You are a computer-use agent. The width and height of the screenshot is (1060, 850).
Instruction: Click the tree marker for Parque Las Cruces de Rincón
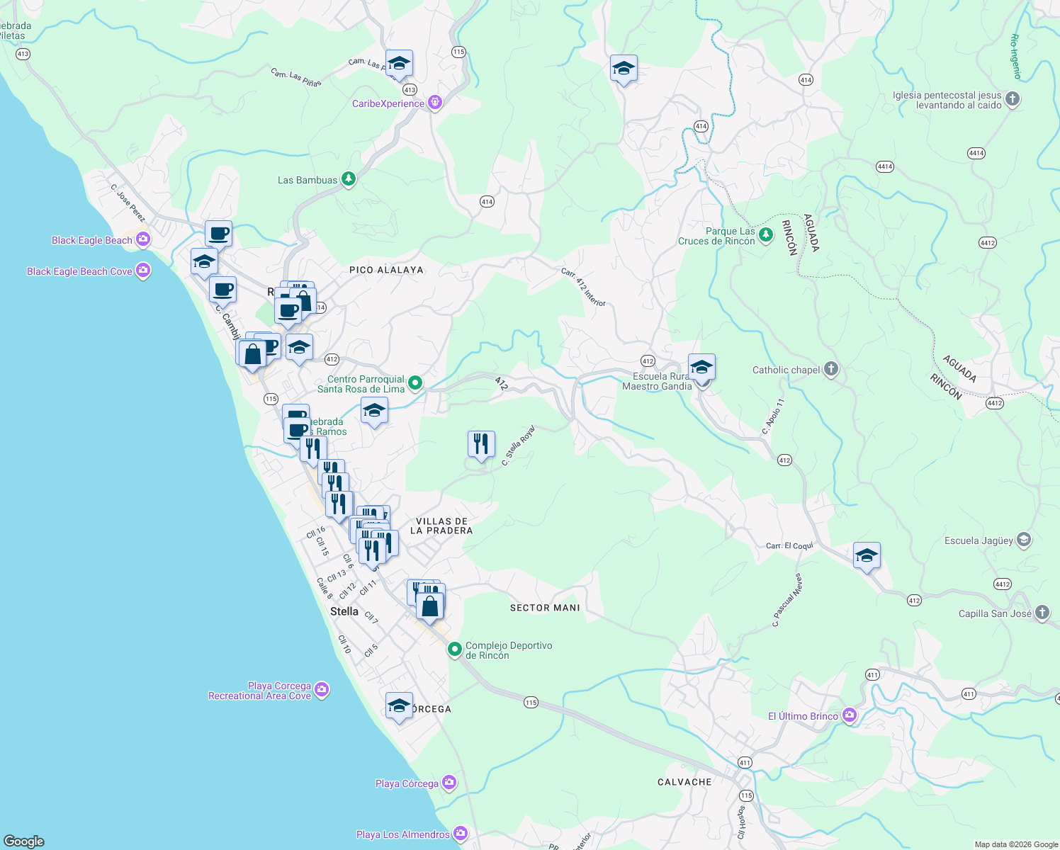pos(765,236)
